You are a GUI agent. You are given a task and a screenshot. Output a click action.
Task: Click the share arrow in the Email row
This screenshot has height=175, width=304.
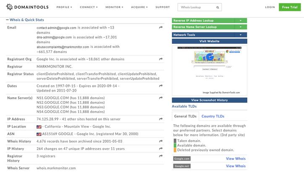click(x=161, y=28)
